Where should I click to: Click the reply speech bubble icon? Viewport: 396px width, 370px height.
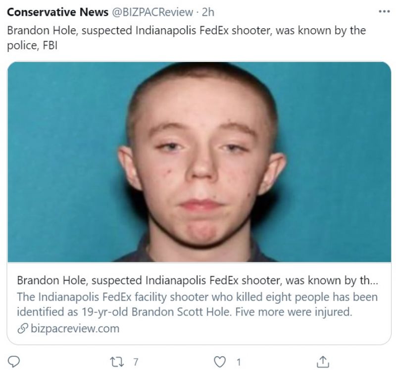[x=14, y=362]
